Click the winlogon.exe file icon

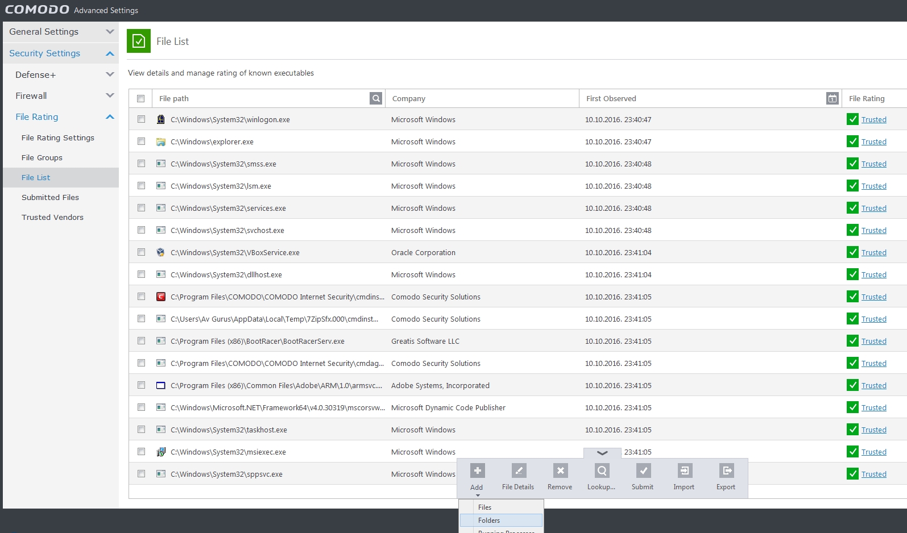tap(161, 119)
